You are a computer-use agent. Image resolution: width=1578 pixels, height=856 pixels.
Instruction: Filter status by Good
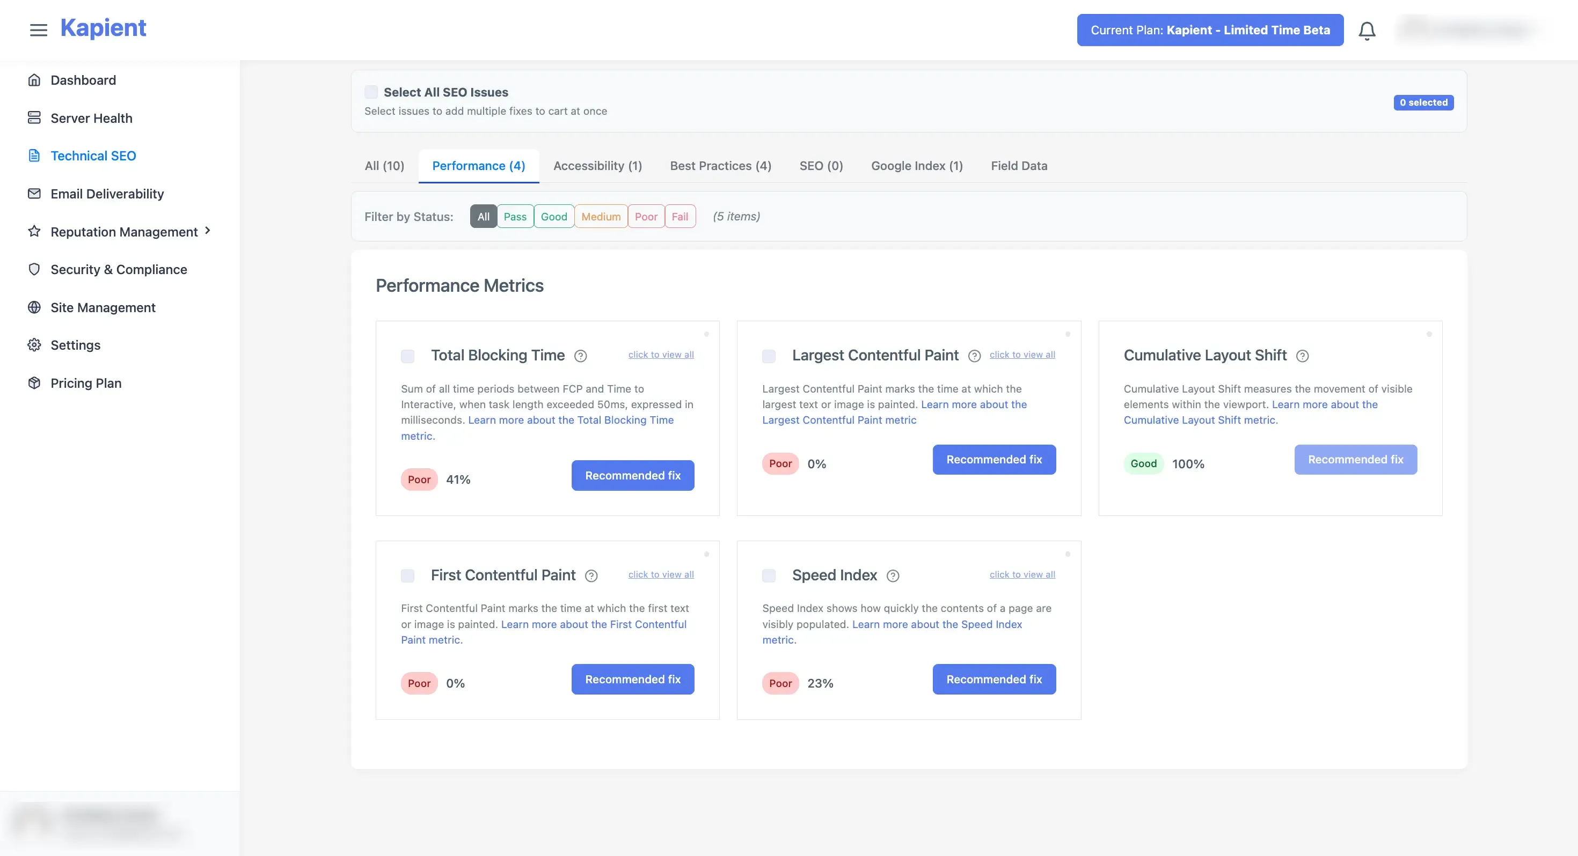(554, 217)
